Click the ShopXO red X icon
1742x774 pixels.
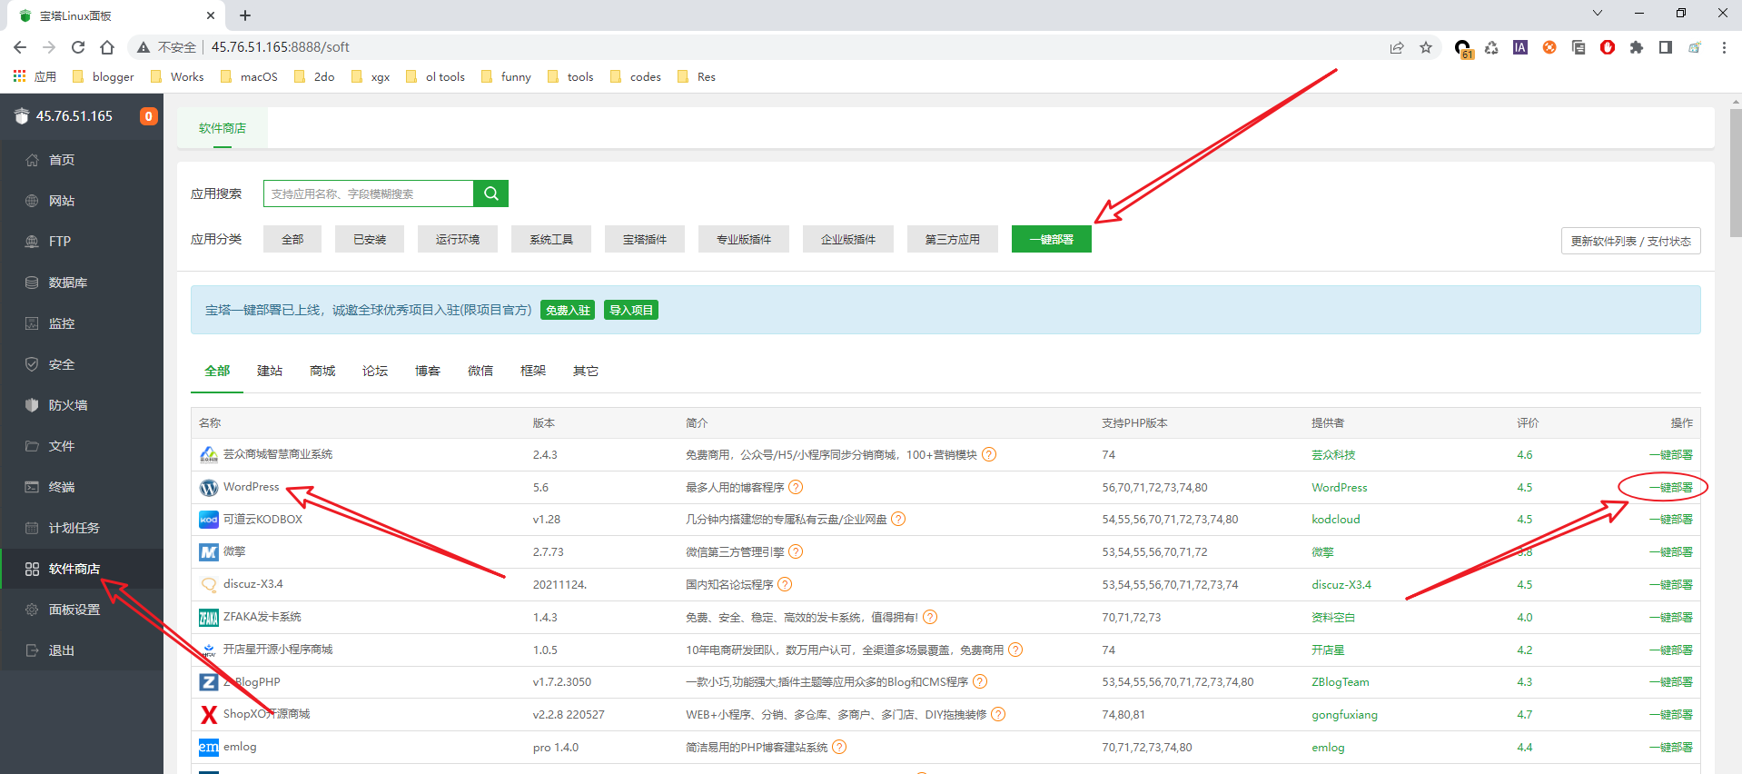tap(209, 715)
